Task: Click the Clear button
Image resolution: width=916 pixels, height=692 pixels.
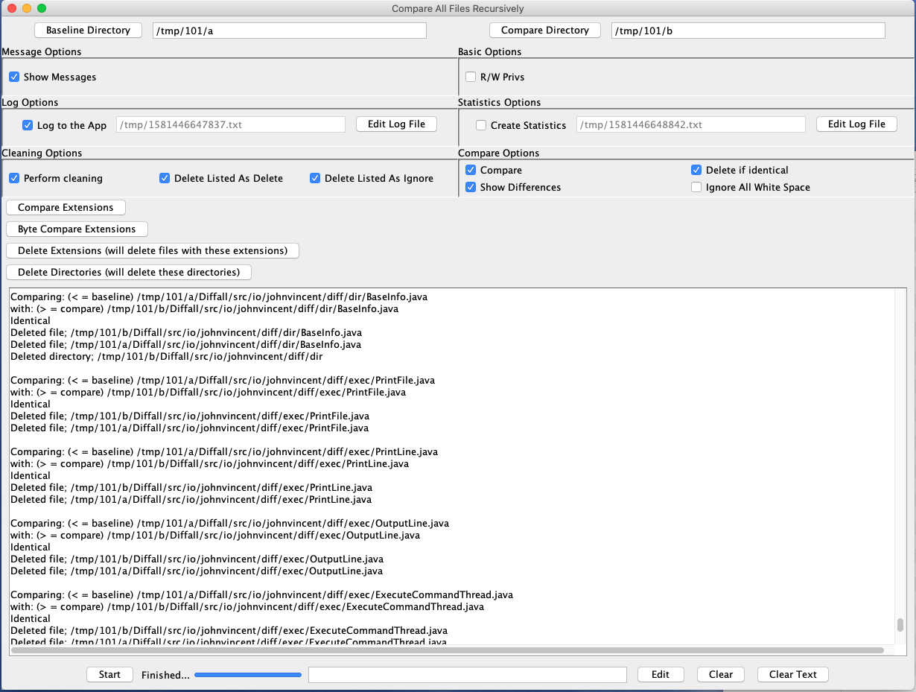Action: tap(721, 675)
